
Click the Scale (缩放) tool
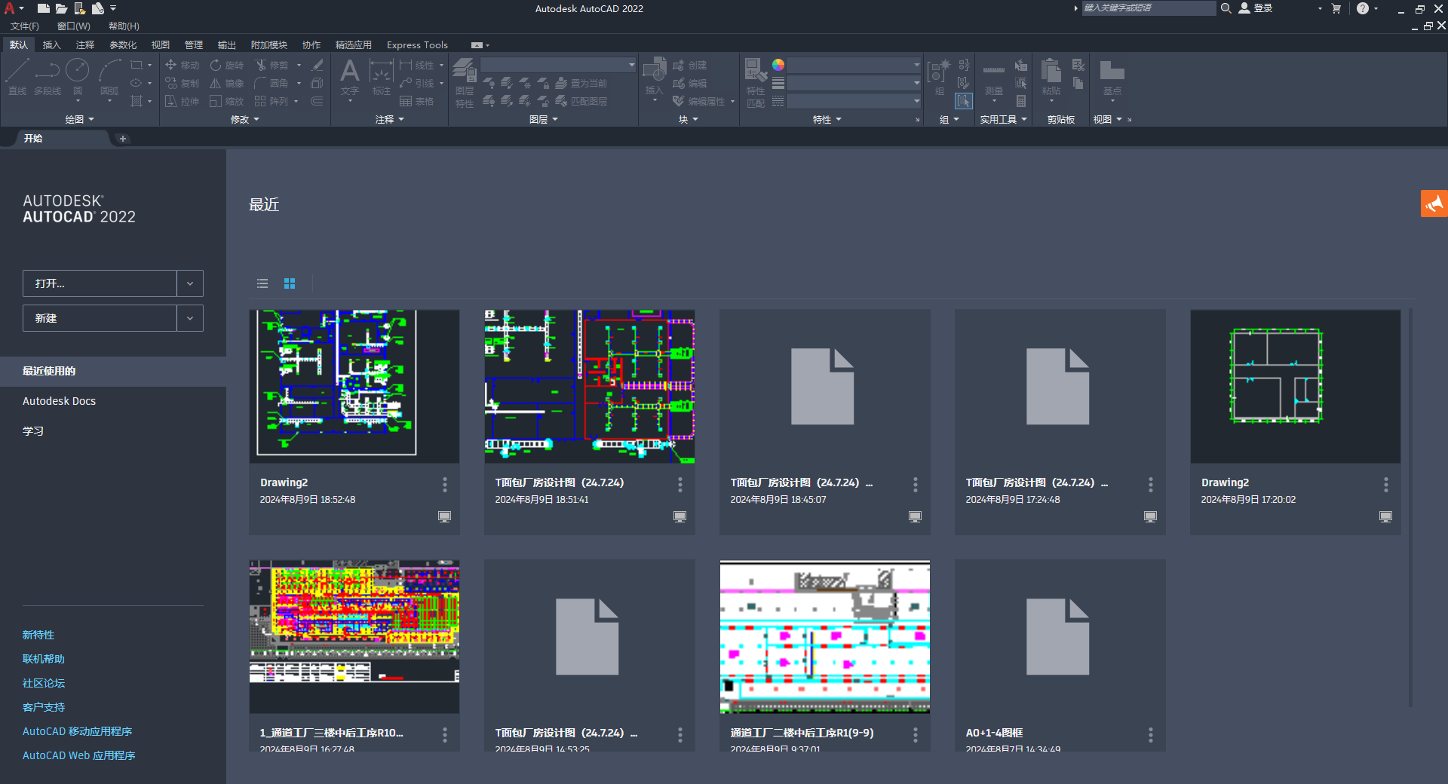click(x=227, y=102)
